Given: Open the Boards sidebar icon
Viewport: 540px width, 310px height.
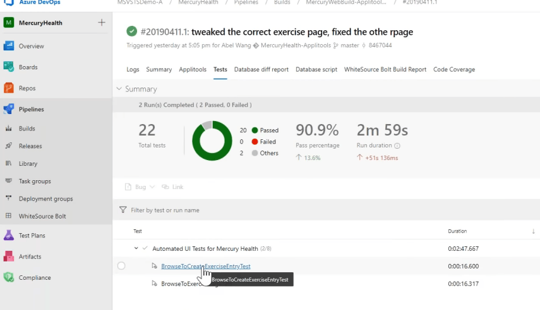Looking at the screenshot, I should point(9,67).
